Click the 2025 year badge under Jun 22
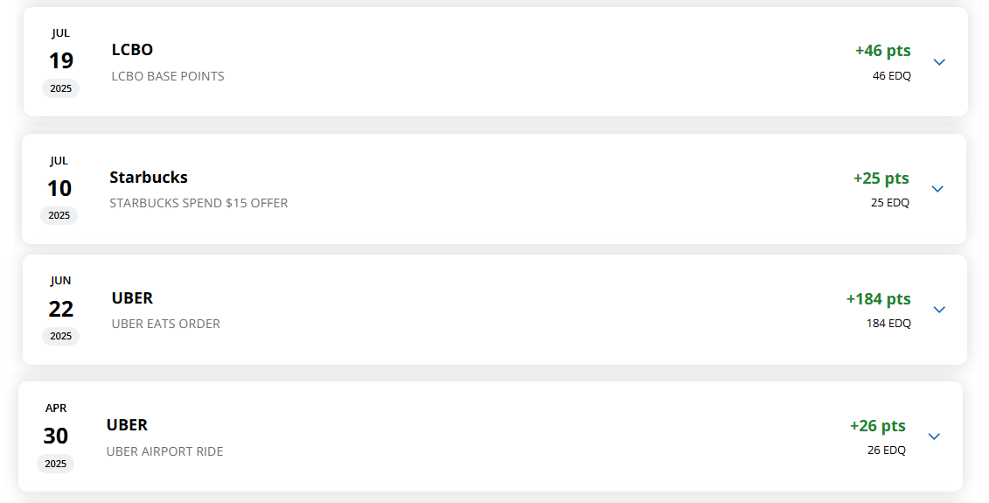 point(61,336)
